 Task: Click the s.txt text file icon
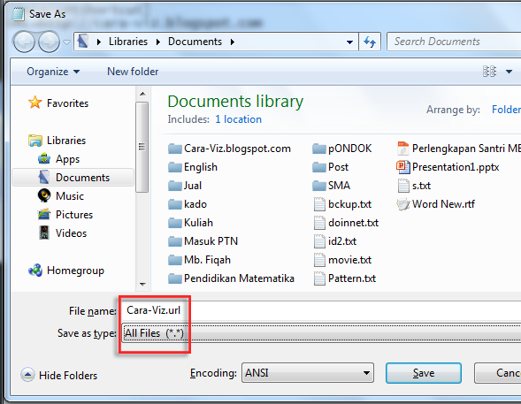[403, 186]
